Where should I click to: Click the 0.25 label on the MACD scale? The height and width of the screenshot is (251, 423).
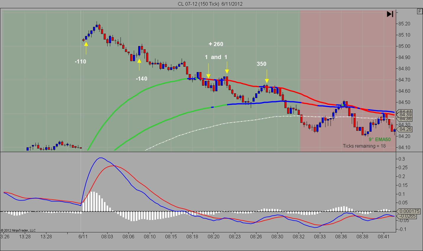point(403,168)
